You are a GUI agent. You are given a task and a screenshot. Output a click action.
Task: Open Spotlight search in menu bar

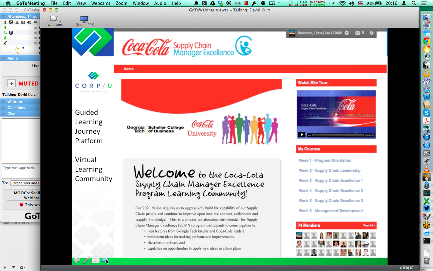click(x=414, y=3)
